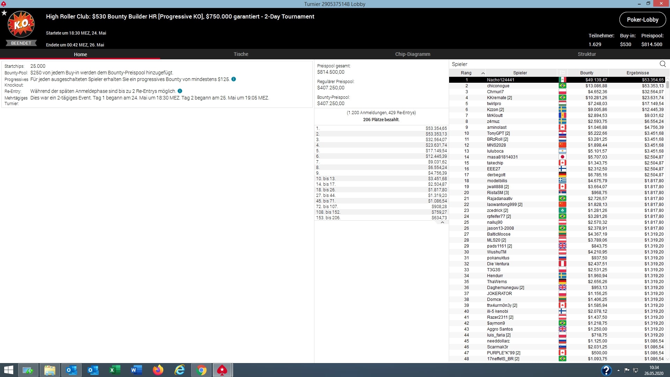Click the search magnifier in Spieler panel
This screenshot has width=670, height=377.
pyautogui.click(x=662, y=64)
